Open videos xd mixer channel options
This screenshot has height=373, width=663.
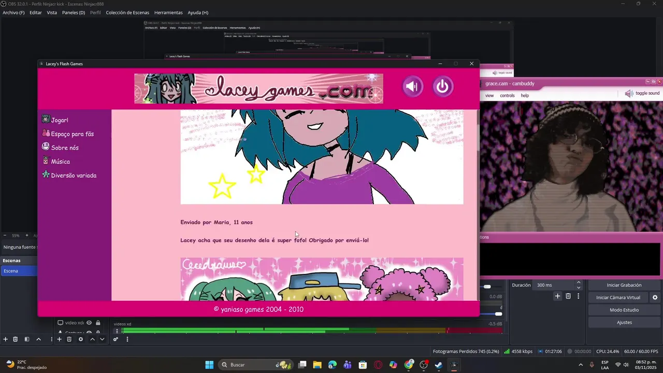pyautogui.click(x=117, y=331)
